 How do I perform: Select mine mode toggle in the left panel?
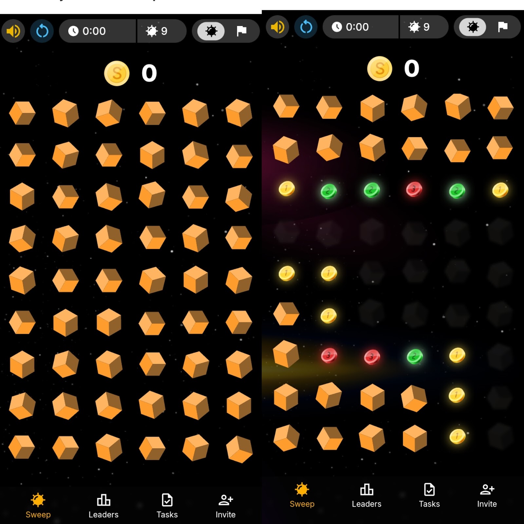click(x=211, y=31)
